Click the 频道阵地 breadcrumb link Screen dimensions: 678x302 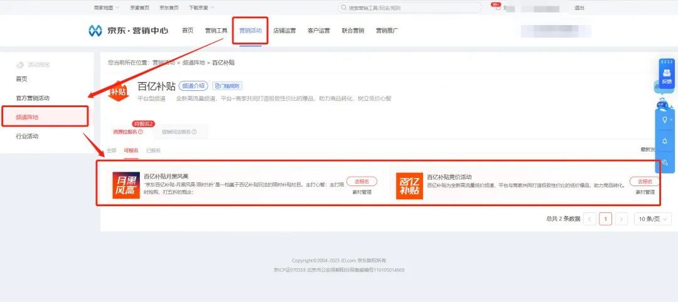coord(194,63)
